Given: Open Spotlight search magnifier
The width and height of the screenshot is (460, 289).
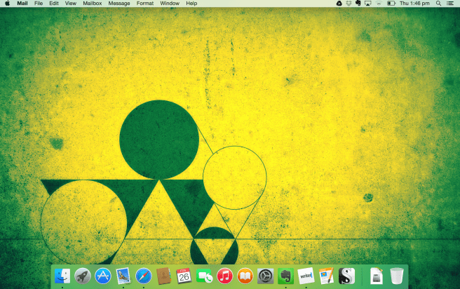Looking at the screenshot, I should [x=438, y=4].
